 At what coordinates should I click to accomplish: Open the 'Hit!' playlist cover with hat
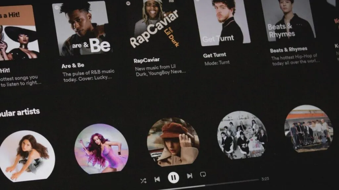point(19,33)
